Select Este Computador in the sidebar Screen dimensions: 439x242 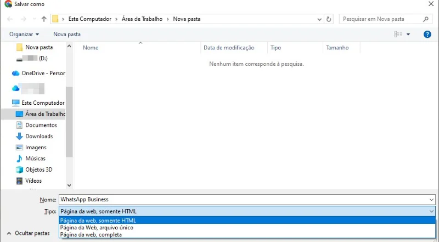(x=38, y=103)
